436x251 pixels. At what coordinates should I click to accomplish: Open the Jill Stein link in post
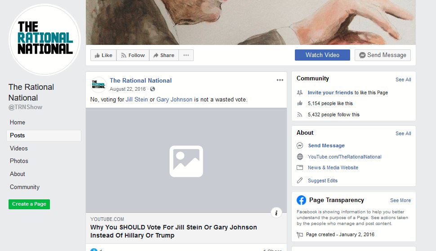pyautogui.click(x=137, y=99)
